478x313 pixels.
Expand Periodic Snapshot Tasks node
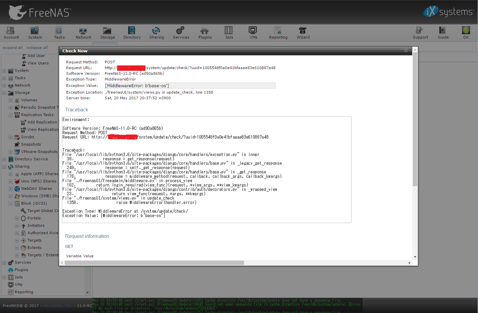pos(10,107)
